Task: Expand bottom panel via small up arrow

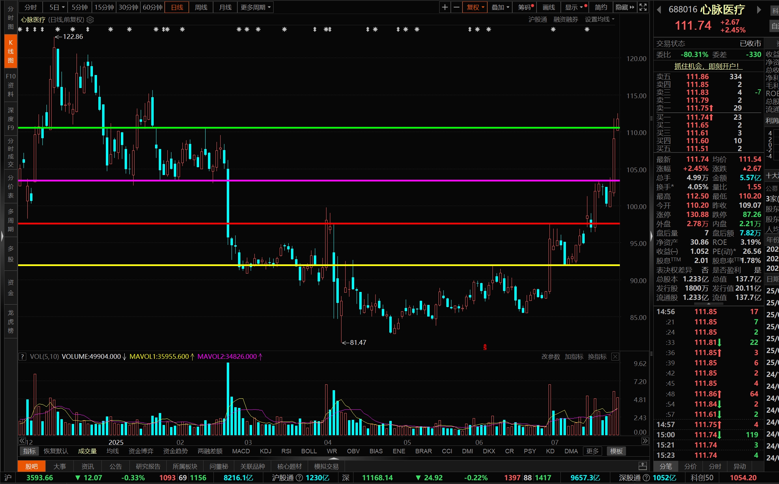Action: [334, 458]
